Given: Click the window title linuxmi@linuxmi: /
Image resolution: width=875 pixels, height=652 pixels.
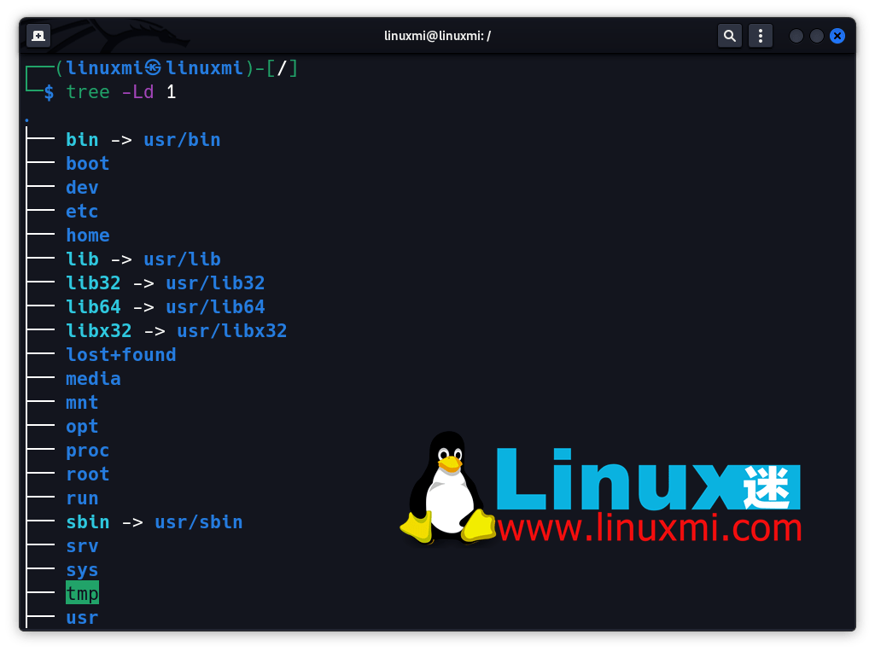Looking at the screenshot, I should pyautogui.click(x=437, y=36).
